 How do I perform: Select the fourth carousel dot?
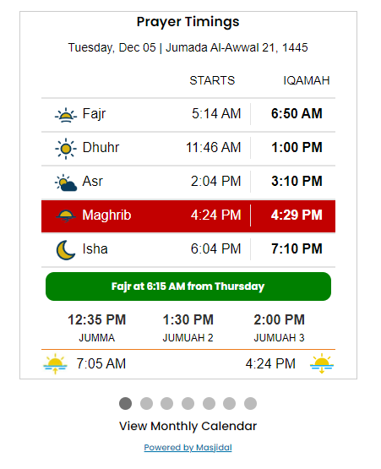click(188, 403)
